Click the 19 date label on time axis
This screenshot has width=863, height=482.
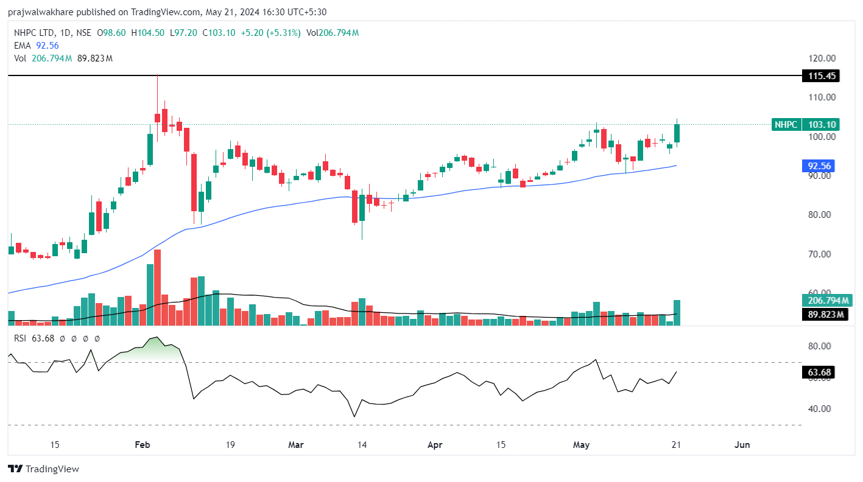tap(230, 445)
